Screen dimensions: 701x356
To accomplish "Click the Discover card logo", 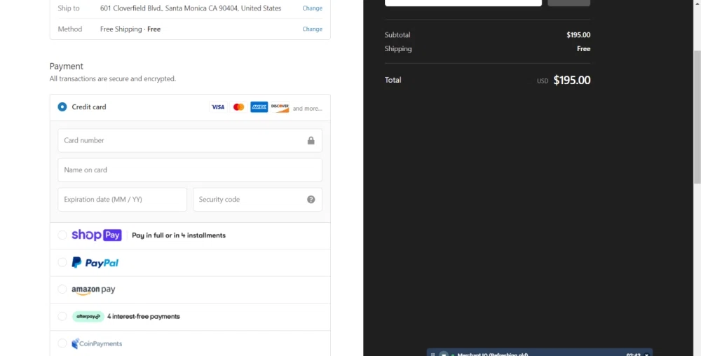I will [280, 107].
